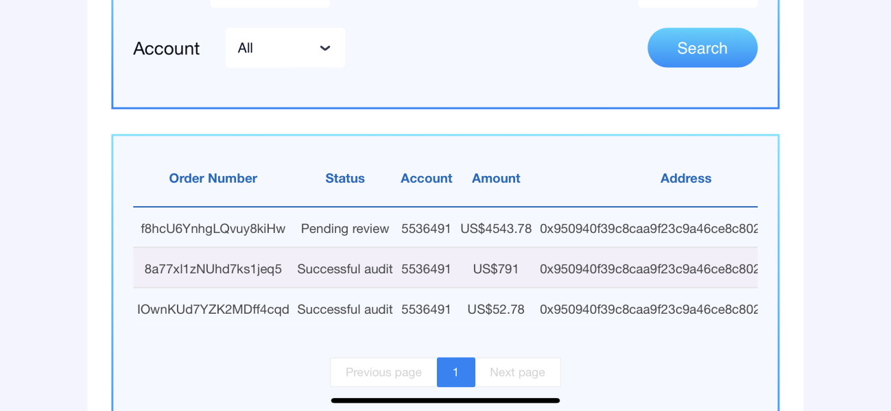Go to the Next page
This screenshot has height=411, width=891.
(x=517, y=372)
